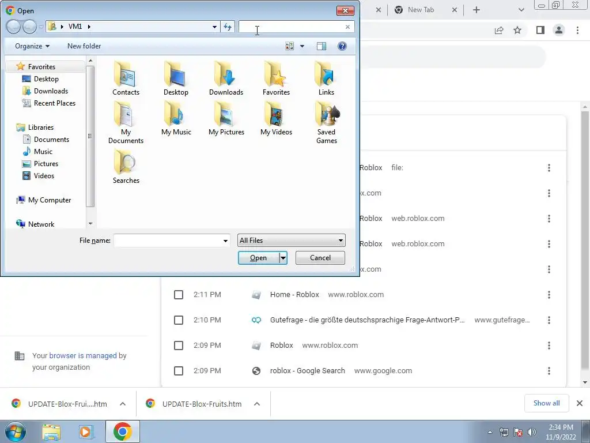Click the Open button
590x443 pixels.
pyautogui.click(x=259, y=258)
